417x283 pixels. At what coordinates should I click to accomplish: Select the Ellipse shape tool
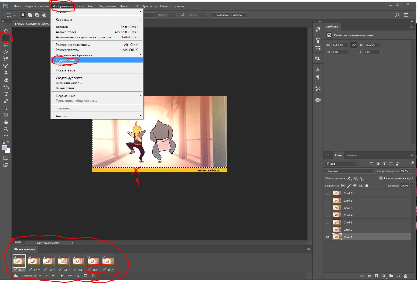[x=6, y=115]
